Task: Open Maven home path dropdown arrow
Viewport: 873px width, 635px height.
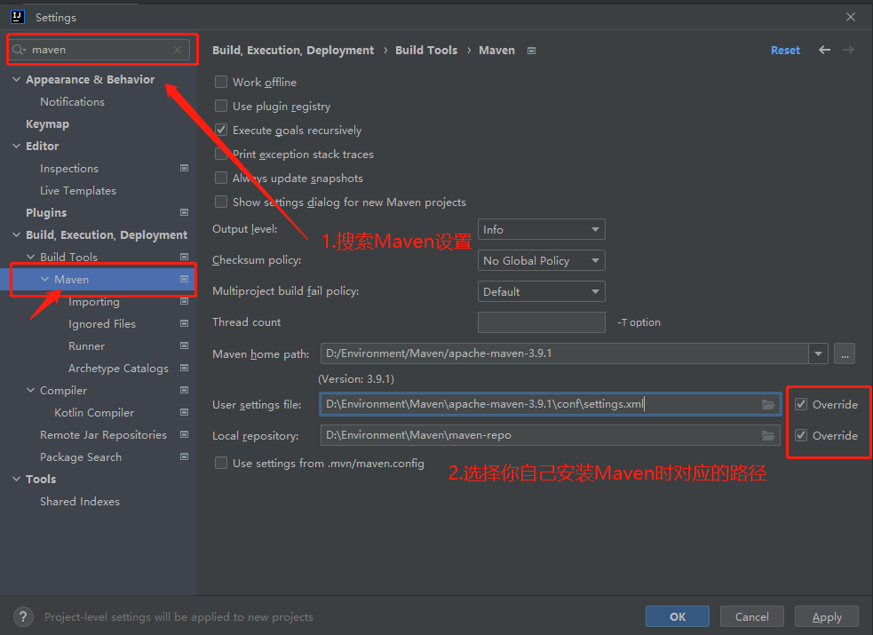Action: tap(819, 353)
